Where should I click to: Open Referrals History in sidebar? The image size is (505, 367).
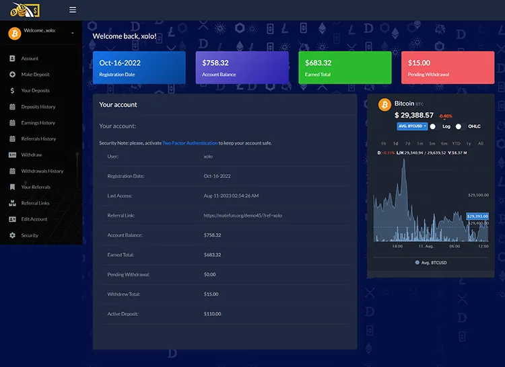[x=38, y=139]
